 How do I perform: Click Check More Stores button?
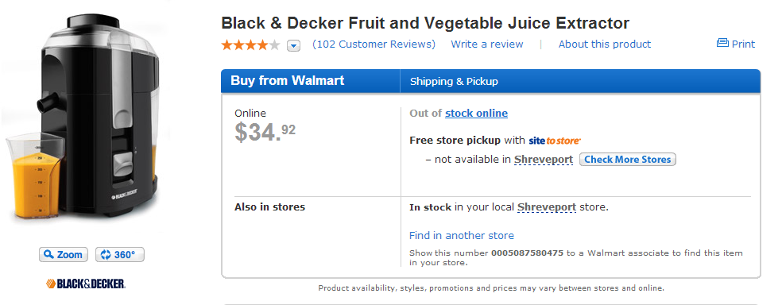pyautogui.click(x=627, y=160)
